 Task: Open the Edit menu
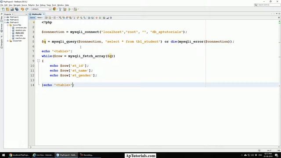6,5
